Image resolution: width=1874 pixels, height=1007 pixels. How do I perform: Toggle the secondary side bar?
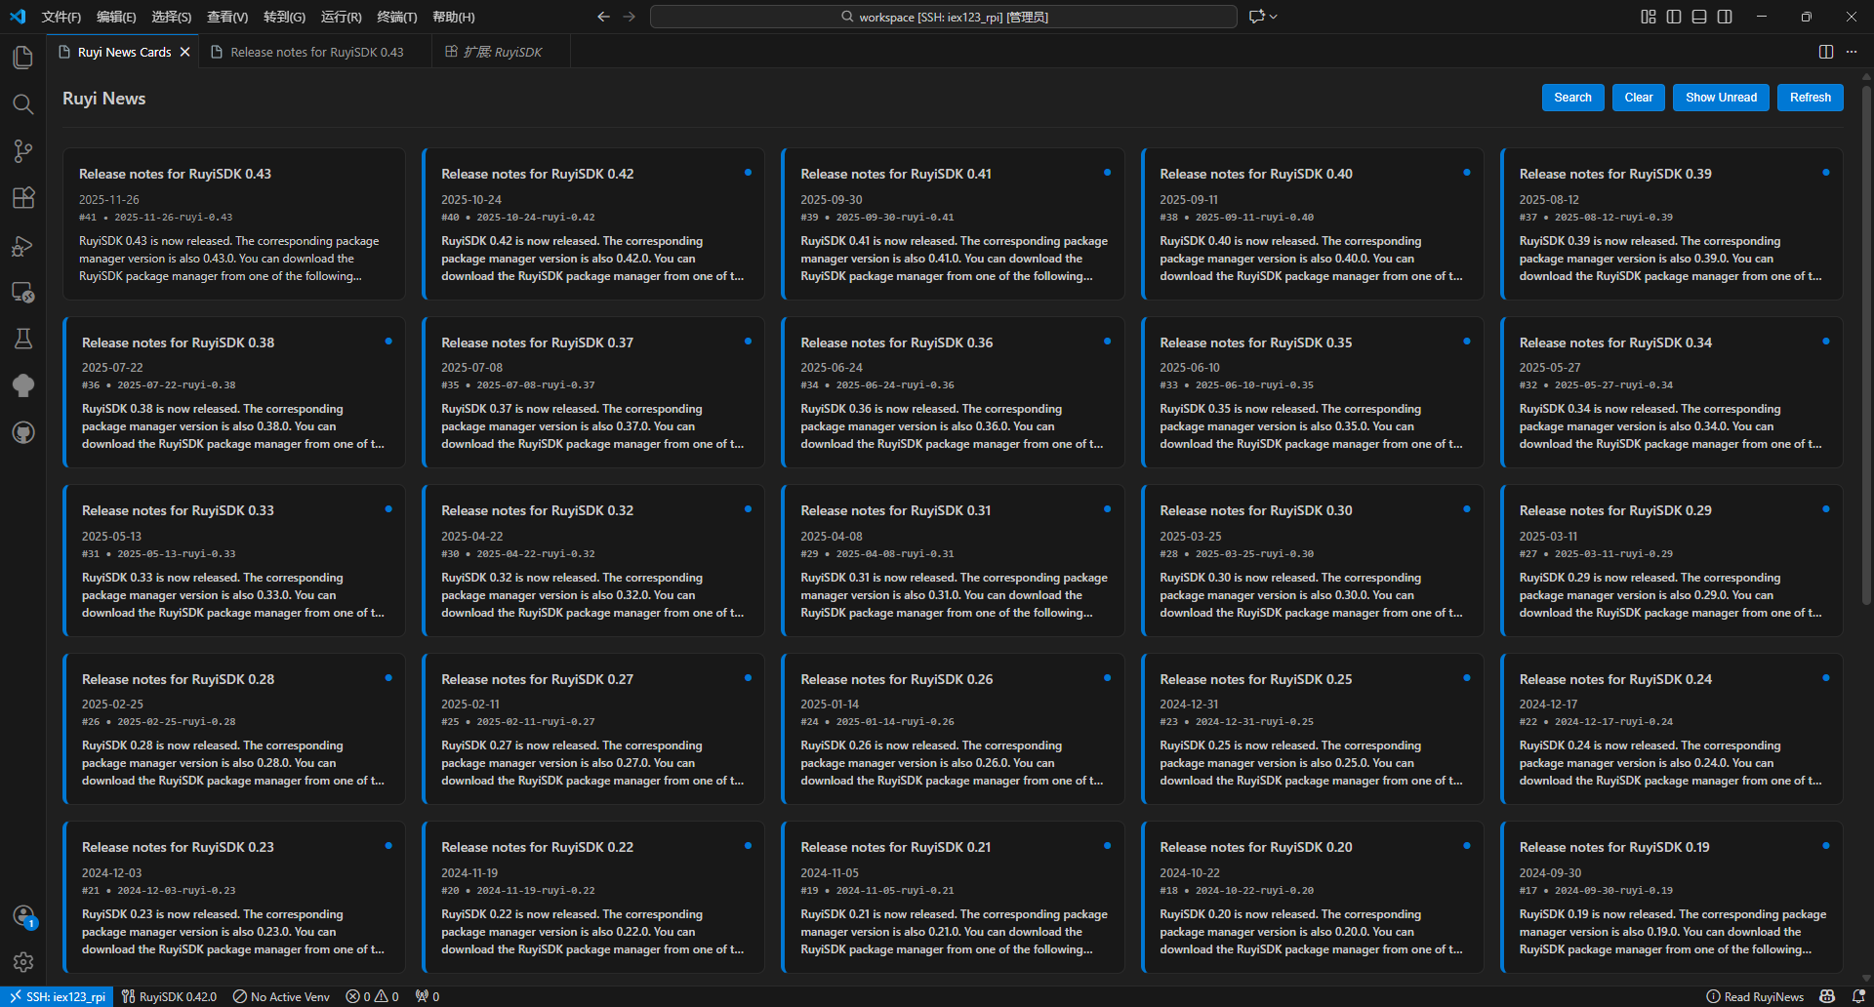(x=1725, y=17)
